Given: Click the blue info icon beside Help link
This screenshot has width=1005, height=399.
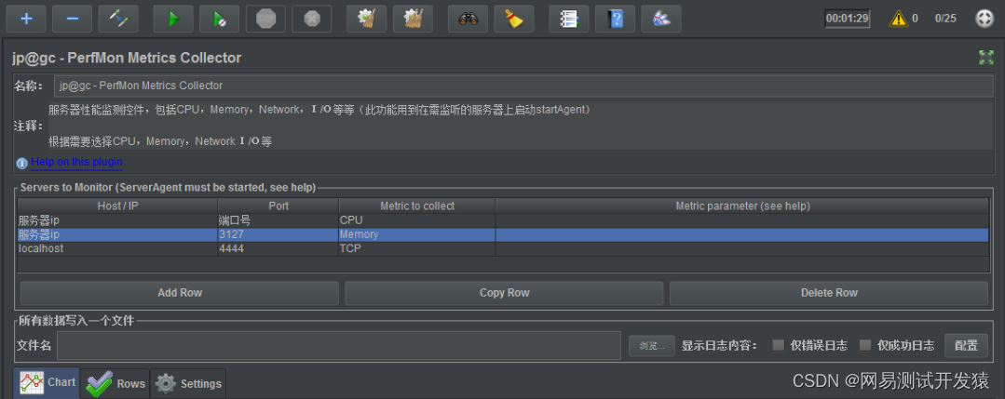Looking at the screenshot, I should [x=21, y=164].
